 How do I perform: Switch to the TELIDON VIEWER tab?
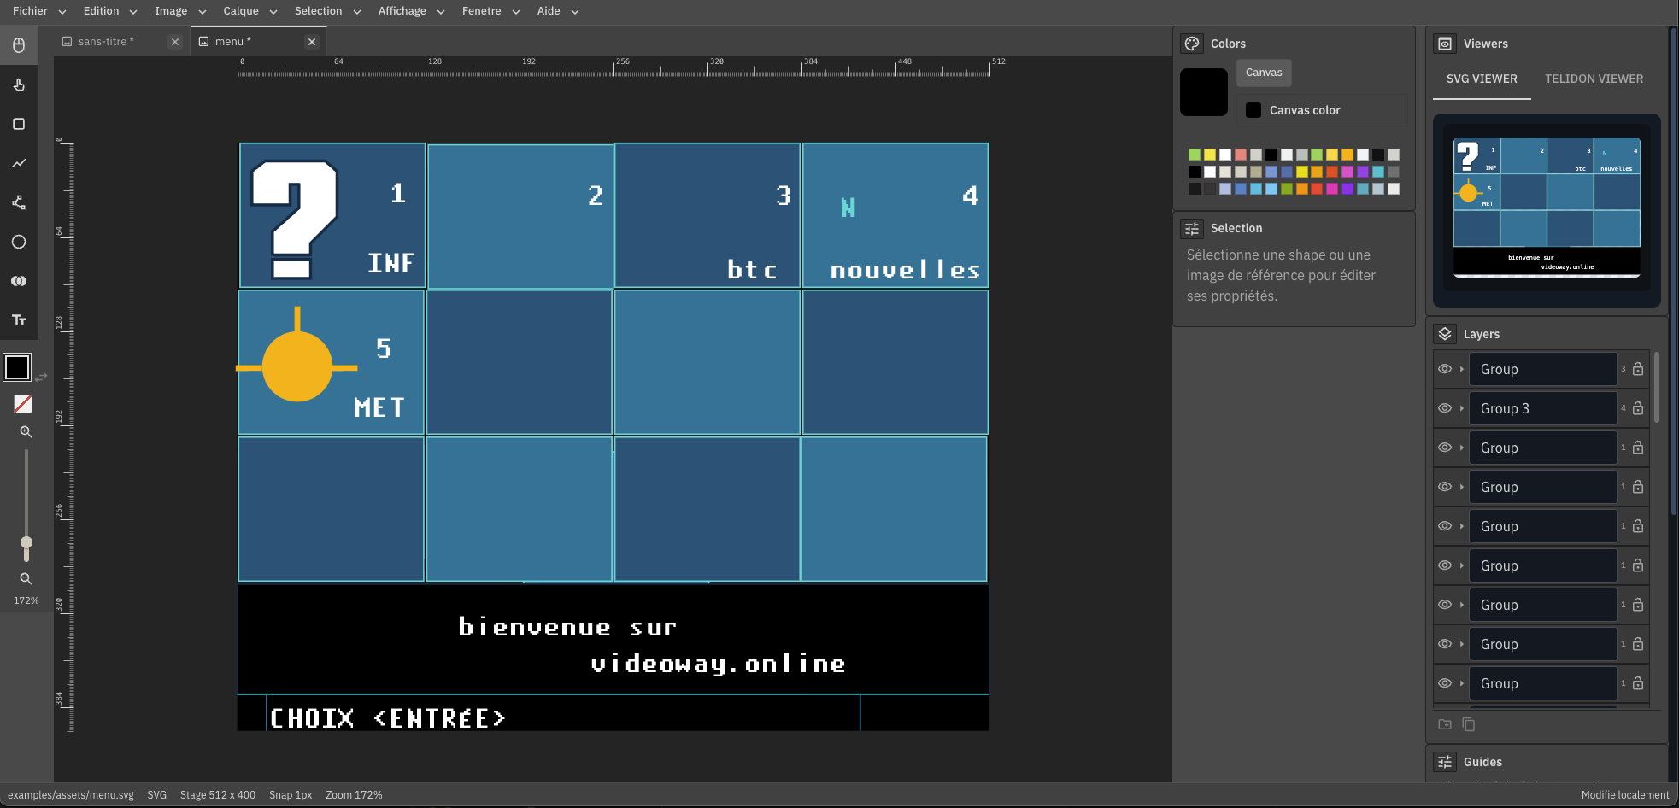coord(1594,79)
